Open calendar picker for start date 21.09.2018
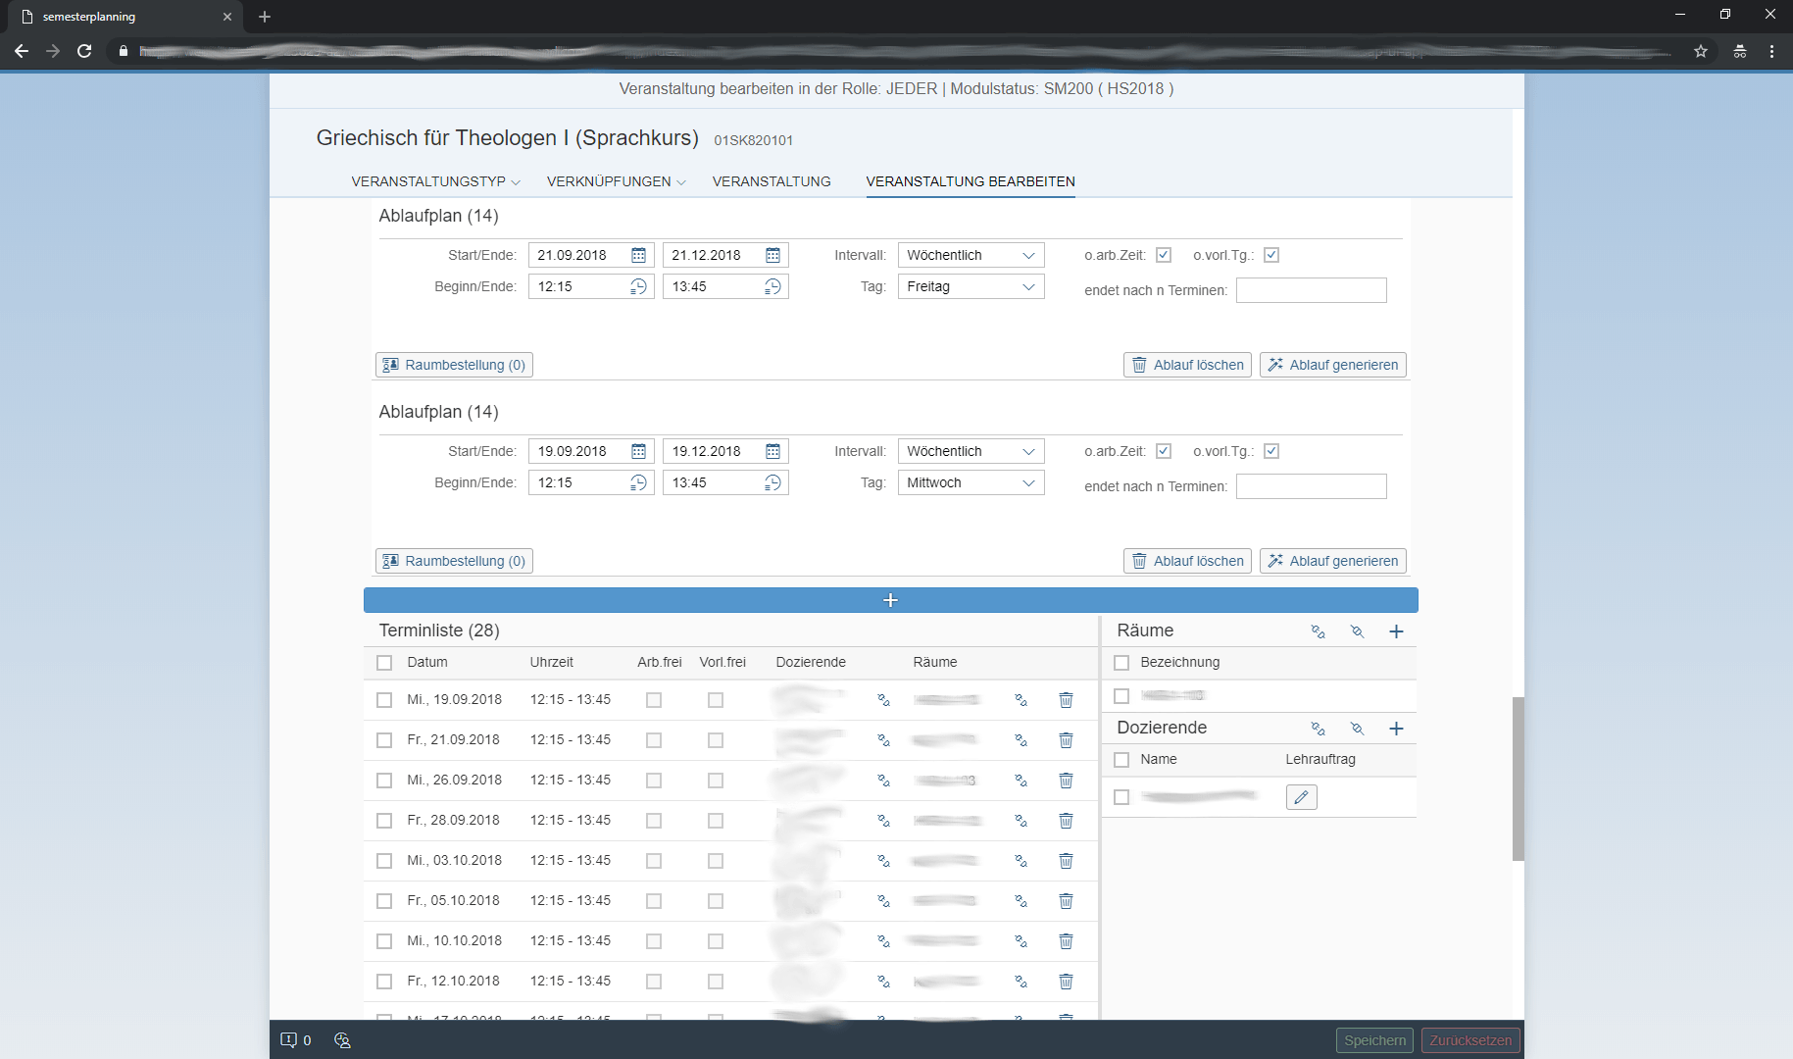The image size is (1793, 1059). [x=639, y=255]
